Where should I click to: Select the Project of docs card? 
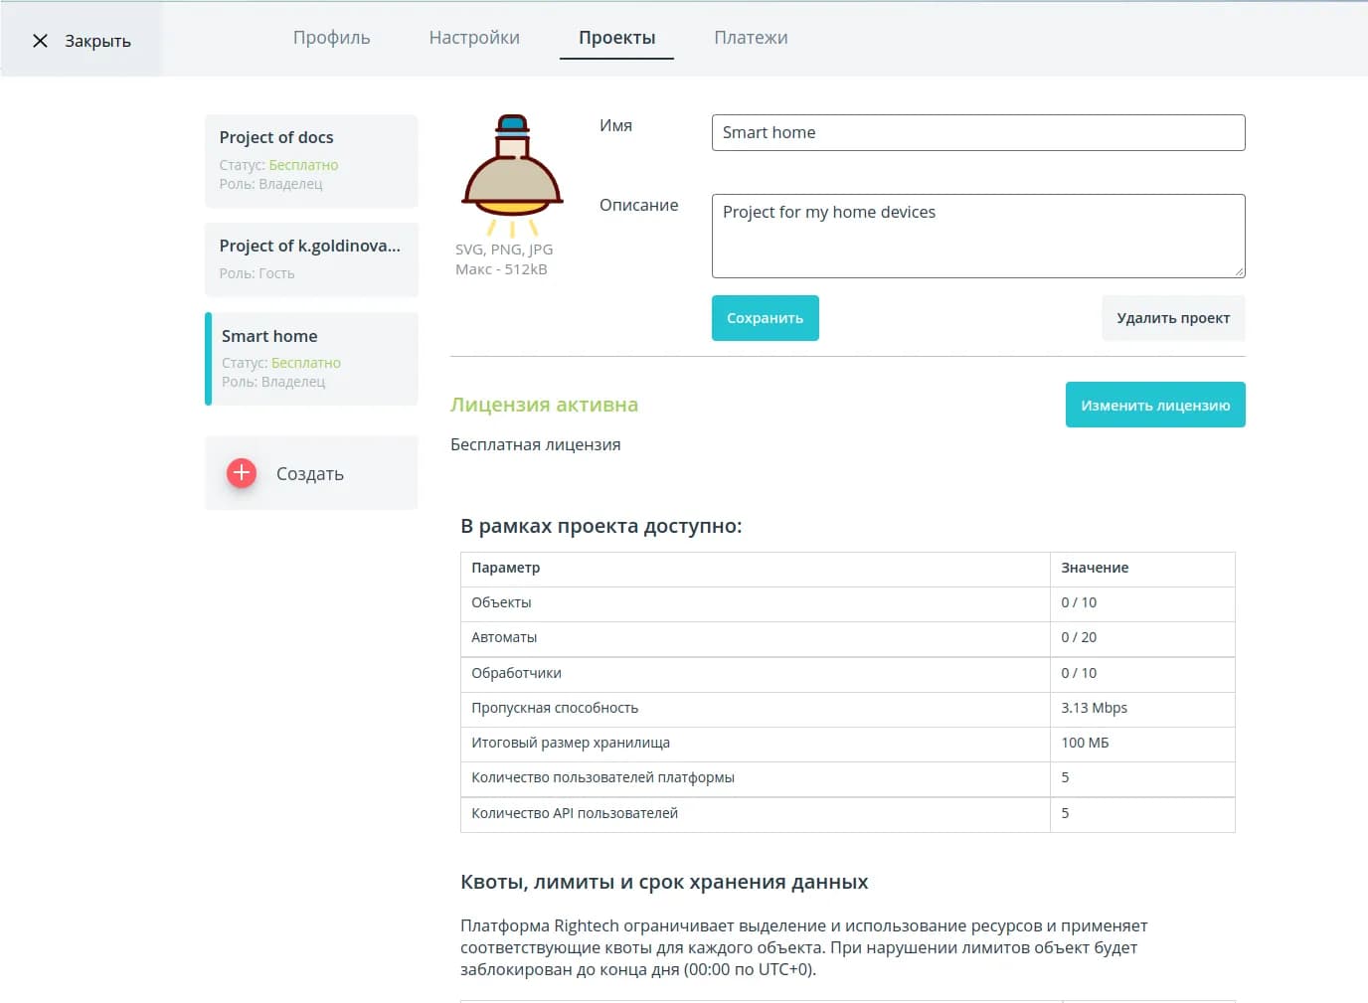(x=311, y=160)
